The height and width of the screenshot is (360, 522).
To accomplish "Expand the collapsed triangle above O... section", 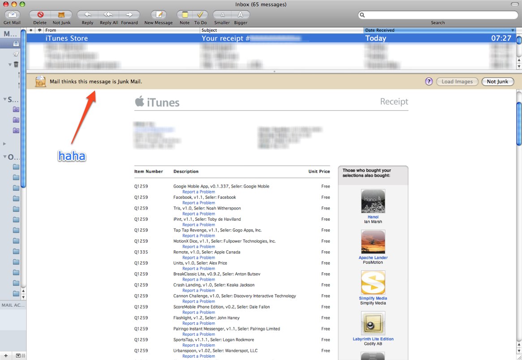I will pyautogui.click(x=4, y=144).
